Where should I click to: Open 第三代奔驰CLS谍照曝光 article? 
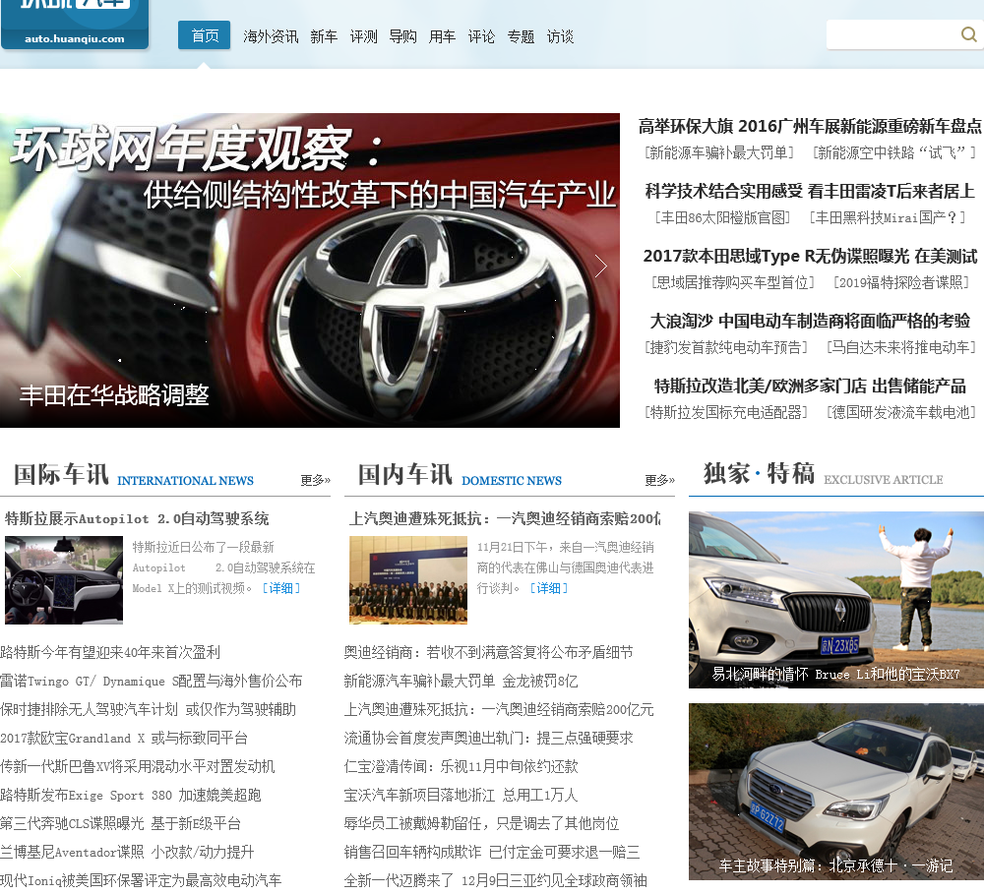pyautogui.click(x=120, y=824)
